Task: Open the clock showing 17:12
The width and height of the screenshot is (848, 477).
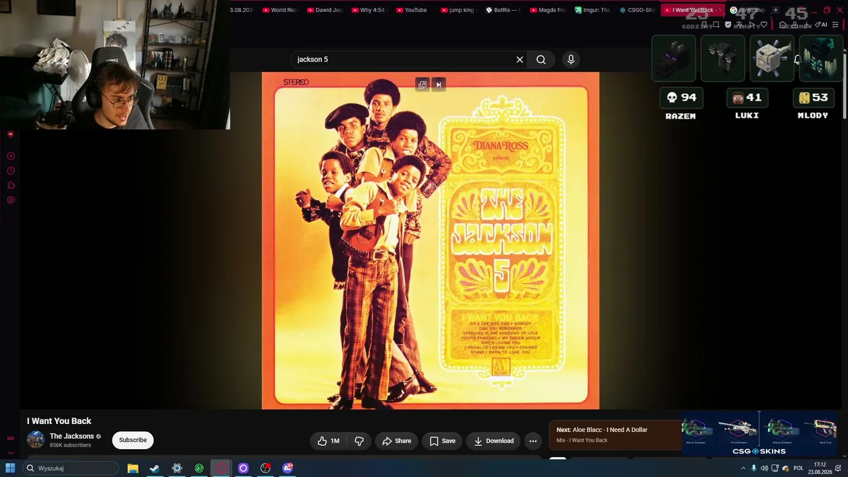Action: (820, 468)
